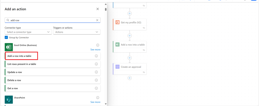The image size is (259, 106).
Task: Select the Delete a row action
Action: 53,80
